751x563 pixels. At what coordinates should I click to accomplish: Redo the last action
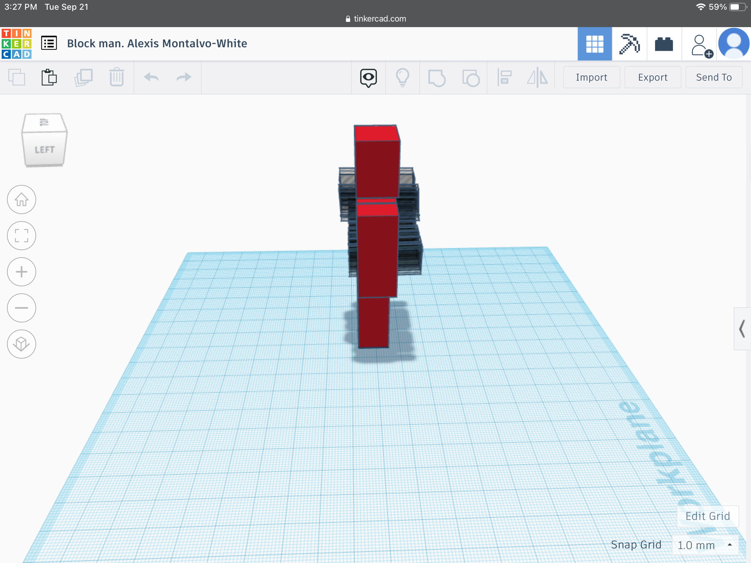pos(184,77)
